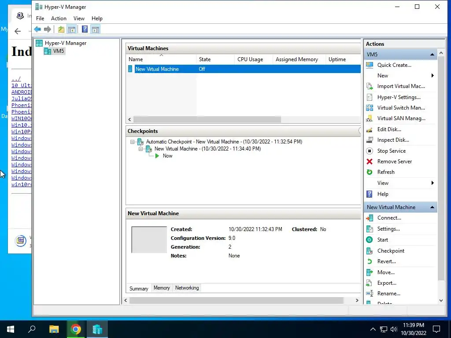This screenshot has height=338, width=451.
Task: Open the Windows Start button
Action: tap(11, 329)
